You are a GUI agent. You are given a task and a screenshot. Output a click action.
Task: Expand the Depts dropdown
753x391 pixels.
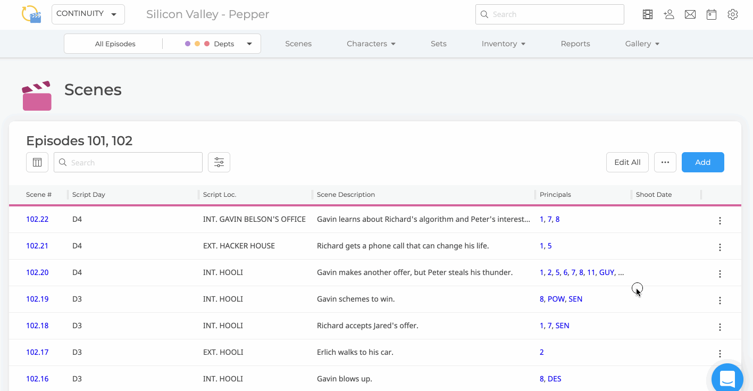point(218,44)
